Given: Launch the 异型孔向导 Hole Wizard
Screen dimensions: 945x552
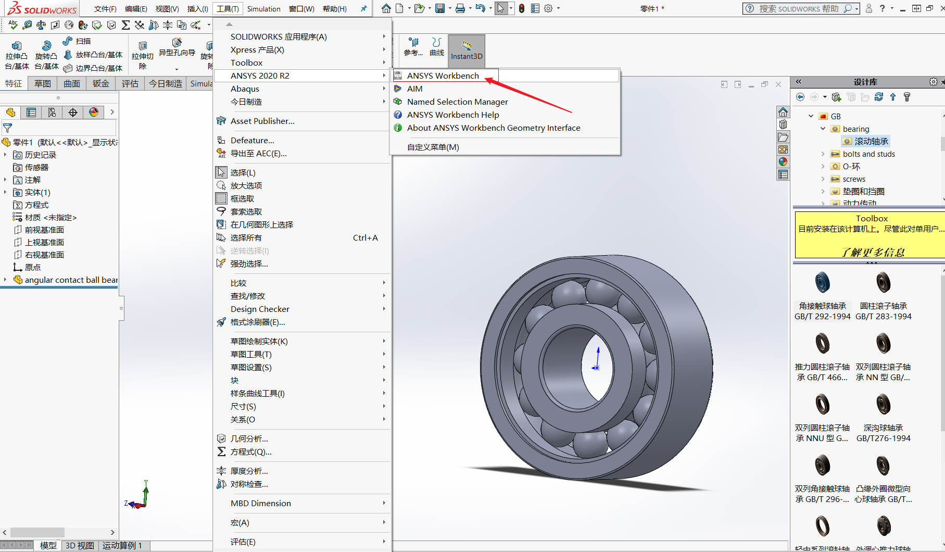Looking at the screenshot, I should (x=177, y=52).
